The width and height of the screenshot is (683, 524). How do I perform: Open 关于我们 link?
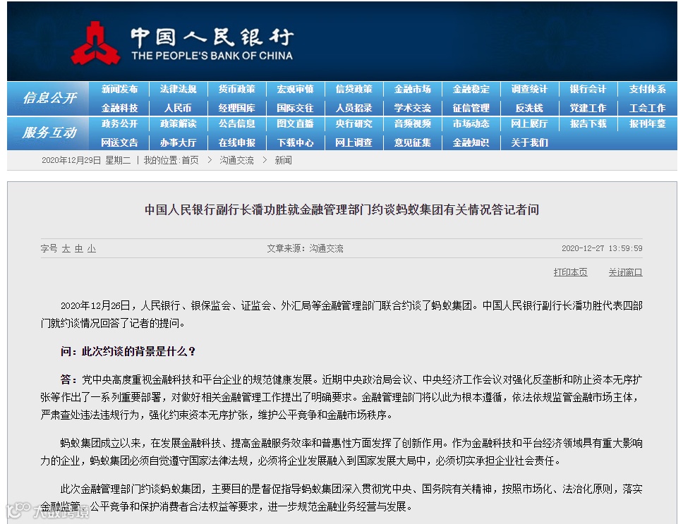(530, 142)
